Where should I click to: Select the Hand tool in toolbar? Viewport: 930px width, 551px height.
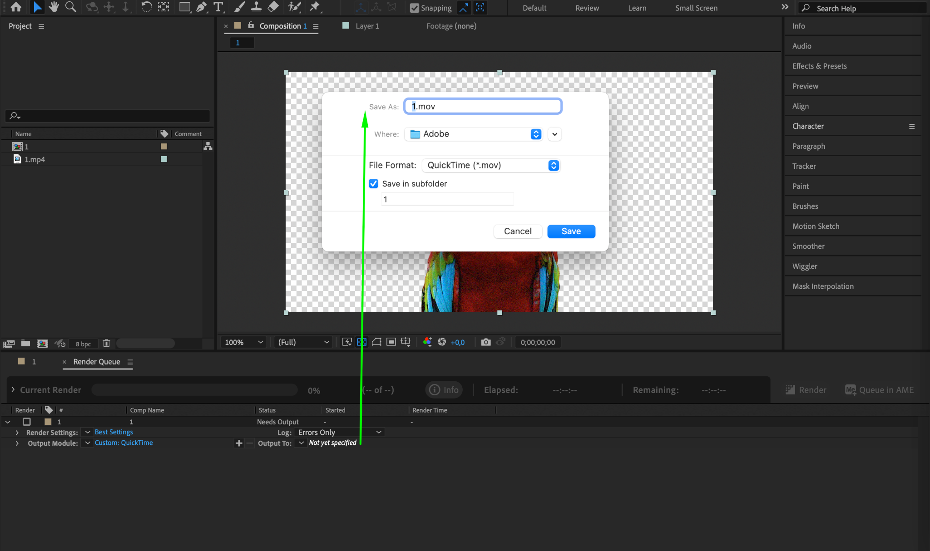pos(54,7)
